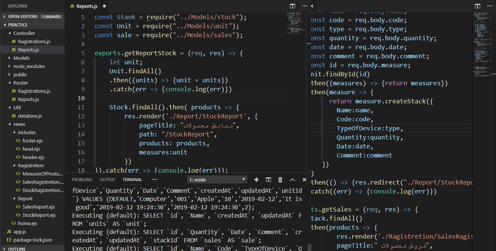
Task: Kill the active terminal with the trash icon
Action: click(280, 179)
